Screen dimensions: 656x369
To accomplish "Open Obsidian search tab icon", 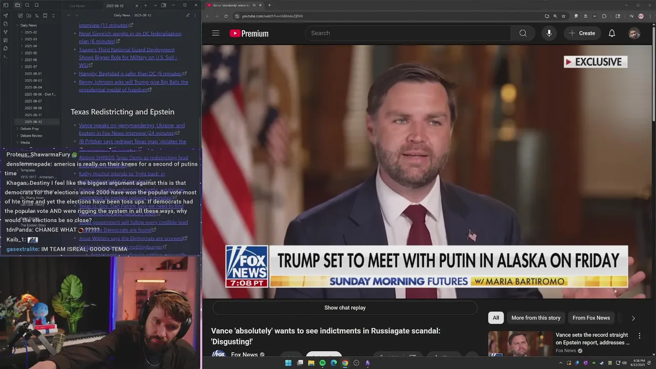I will click(x=27, y=5).
